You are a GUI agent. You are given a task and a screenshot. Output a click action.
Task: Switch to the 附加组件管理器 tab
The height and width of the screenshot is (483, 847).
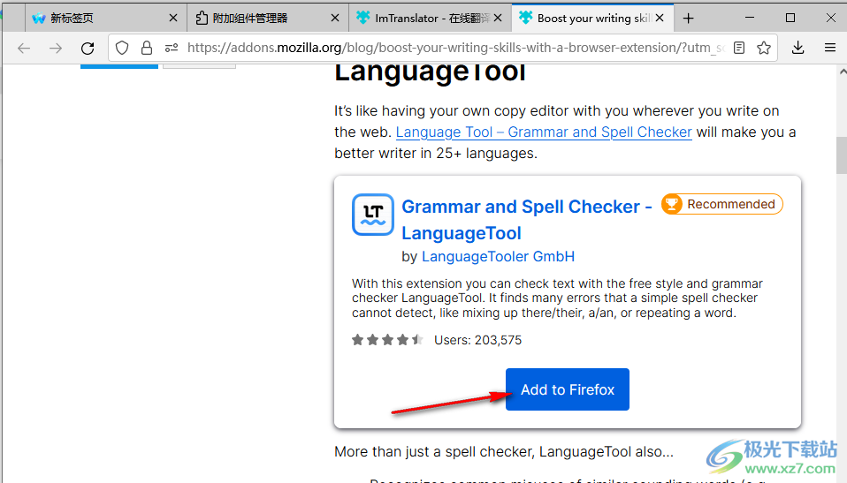(268, 18)
